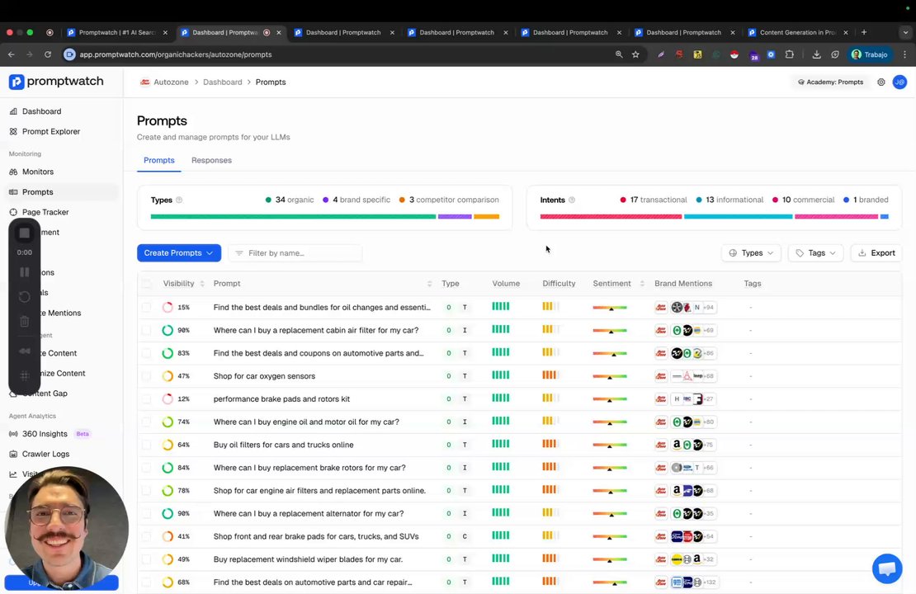Image resolution: width=916 pixels, height=594 pixels.
Task: Open Academy: Prompts link
Action: 830,82
